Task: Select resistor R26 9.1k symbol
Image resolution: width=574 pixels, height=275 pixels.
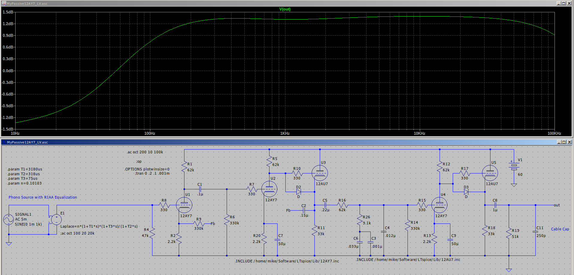Action: (360, 220)
